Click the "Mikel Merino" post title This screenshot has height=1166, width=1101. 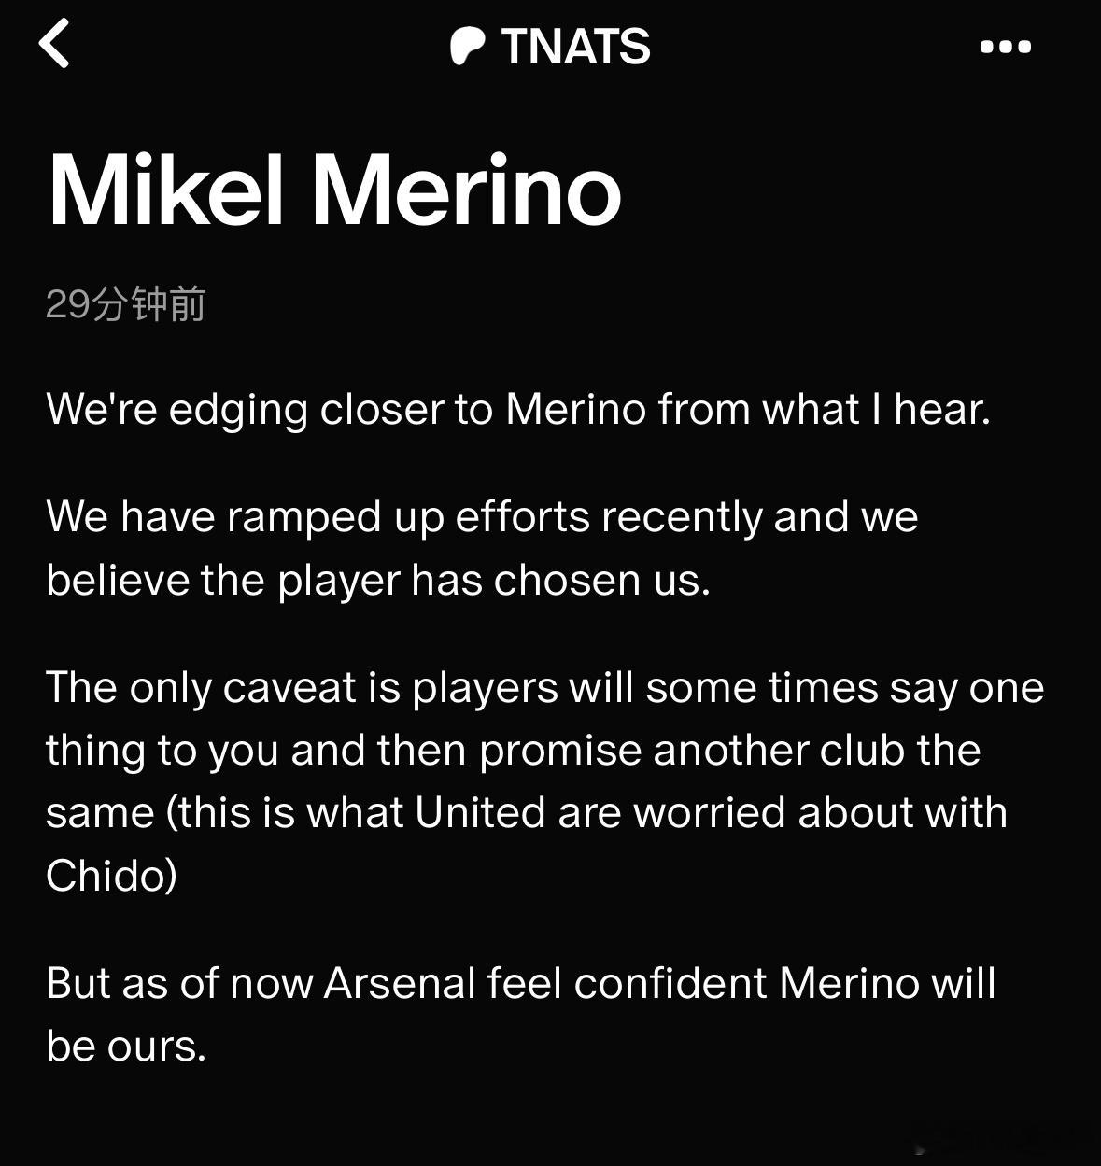tap(334, 190)
